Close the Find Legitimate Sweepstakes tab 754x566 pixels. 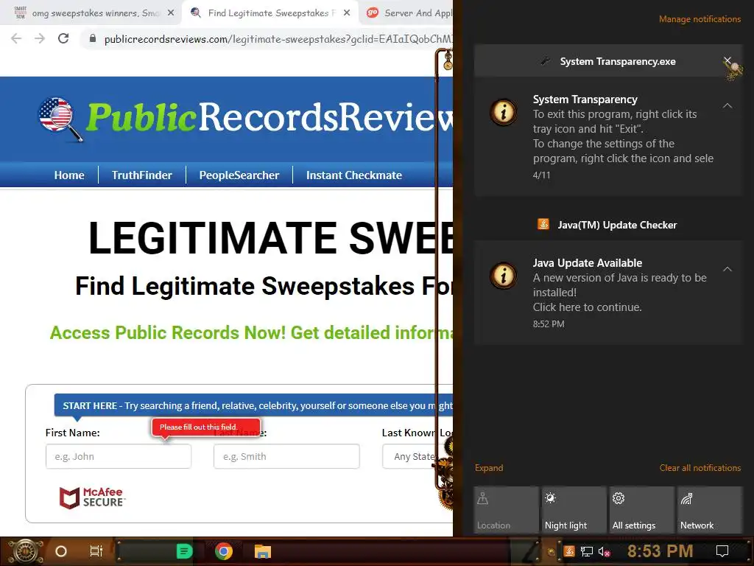347,13
